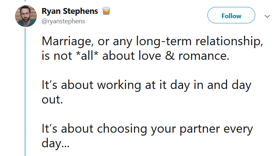
Task: Click the word working in the tweet
Action: (119, 85)
